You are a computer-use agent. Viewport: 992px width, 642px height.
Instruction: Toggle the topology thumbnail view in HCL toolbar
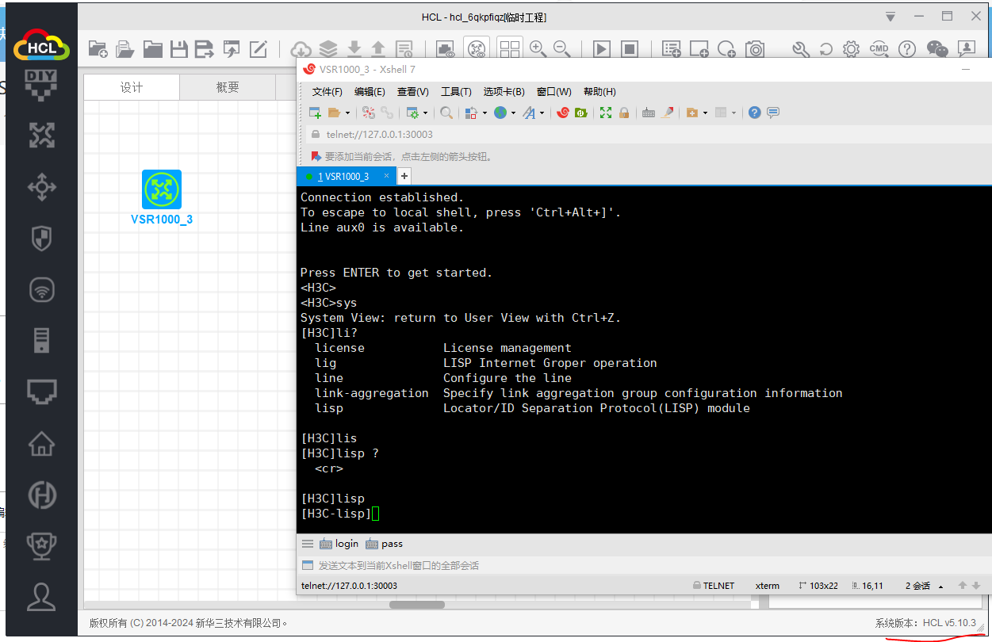(477, 49)
